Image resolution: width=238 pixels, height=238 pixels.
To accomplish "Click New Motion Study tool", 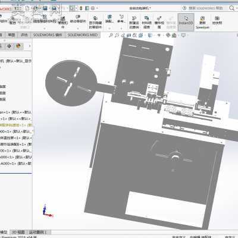I will (134, 22).
